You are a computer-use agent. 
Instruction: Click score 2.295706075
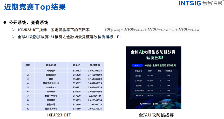[95, 104]
